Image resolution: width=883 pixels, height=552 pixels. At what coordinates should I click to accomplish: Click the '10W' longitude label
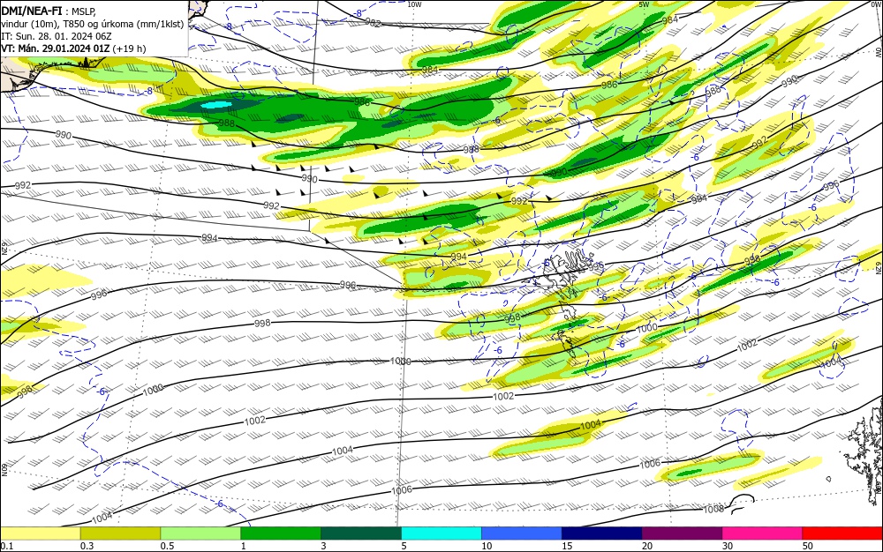pyautogui.click(x=414, y=4)
